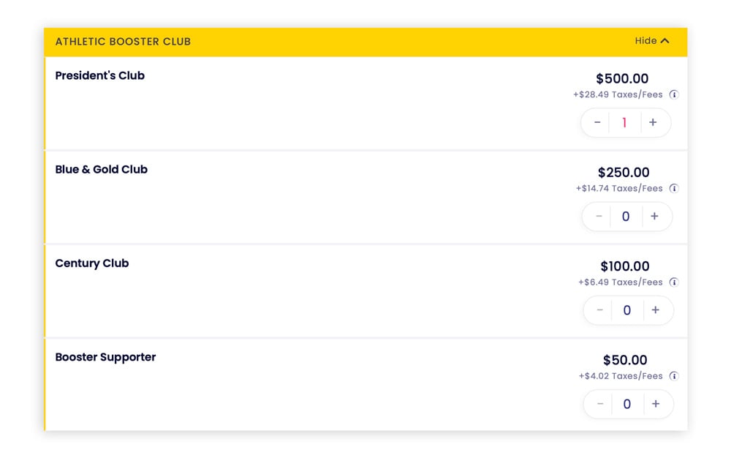Click info icon beside $14.74 Taxes/Fees
The height and width of the screenshot is (458, 731).
674,189
